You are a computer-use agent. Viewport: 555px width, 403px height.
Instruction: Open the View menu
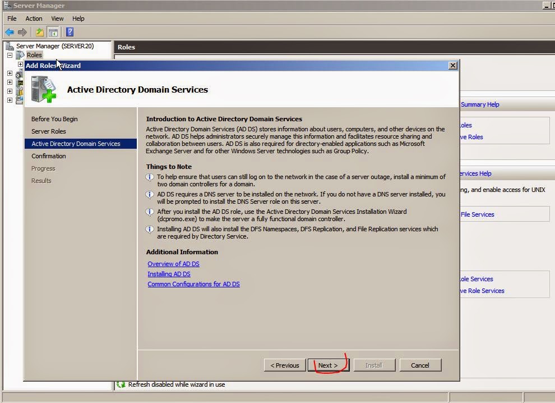click(x=57, y=19)
